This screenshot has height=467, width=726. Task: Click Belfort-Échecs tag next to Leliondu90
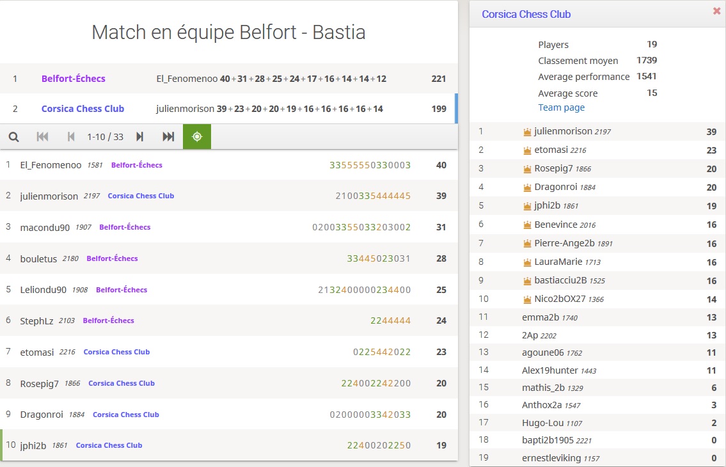tap(122, 290)
